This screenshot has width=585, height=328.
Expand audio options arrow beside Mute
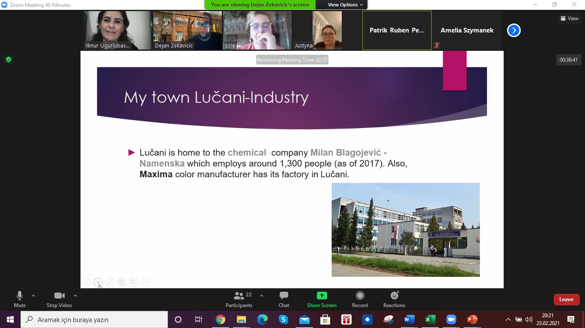click(33, 296)
